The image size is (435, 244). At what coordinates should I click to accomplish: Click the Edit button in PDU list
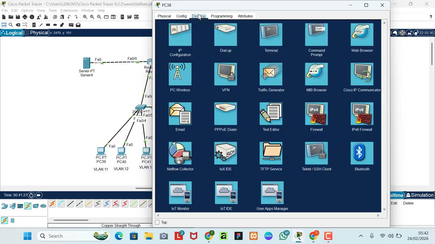click(x=394, y=203)
